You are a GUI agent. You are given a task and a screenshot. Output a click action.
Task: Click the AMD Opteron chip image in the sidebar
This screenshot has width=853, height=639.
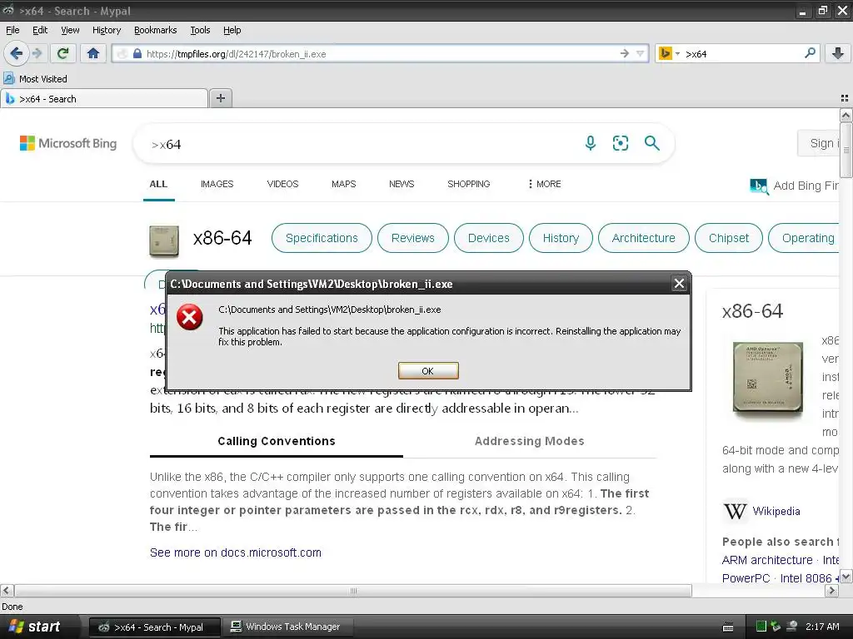click(x=767, y=377)
